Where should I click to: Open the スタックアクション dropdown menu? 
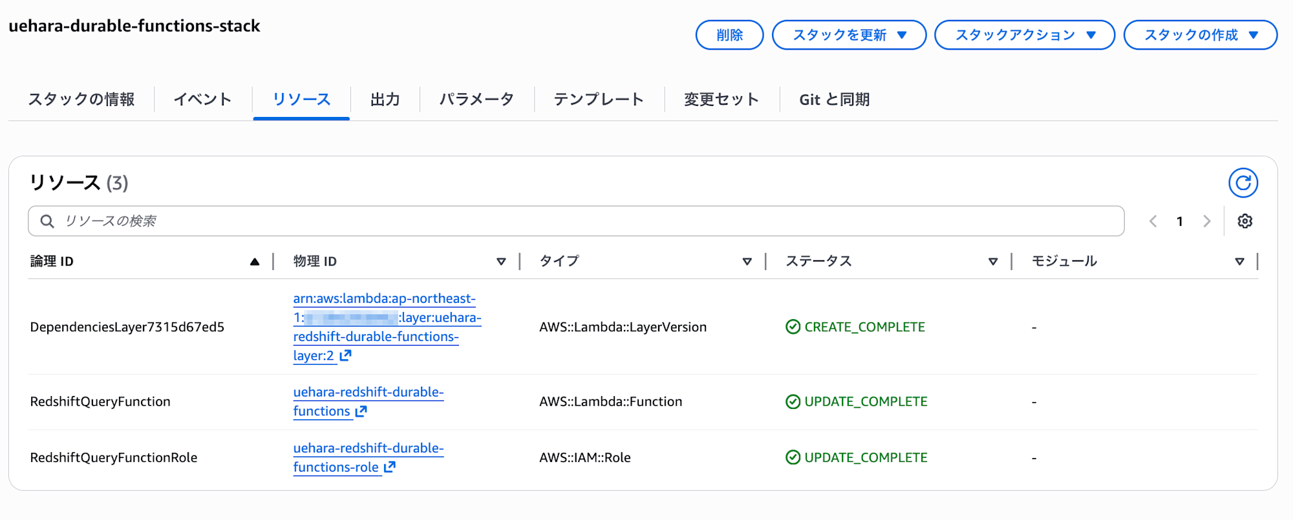coord(1025,35)
